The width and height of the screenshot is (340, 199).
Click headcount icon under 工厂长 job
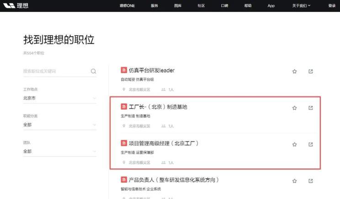(x=163, y=126)
